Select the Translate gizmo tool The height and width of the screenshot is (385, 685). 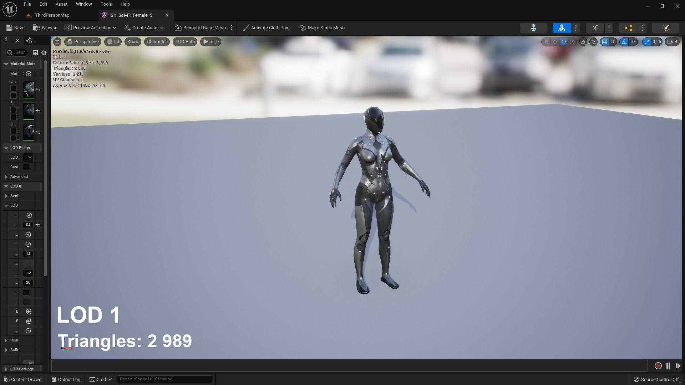(x=555, y=42)
